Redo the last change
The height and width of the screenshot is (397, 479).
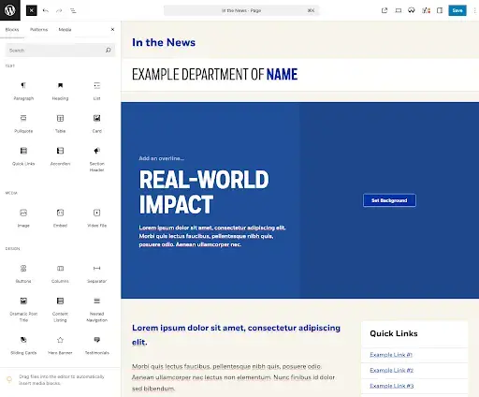click(x=59, y=10)
